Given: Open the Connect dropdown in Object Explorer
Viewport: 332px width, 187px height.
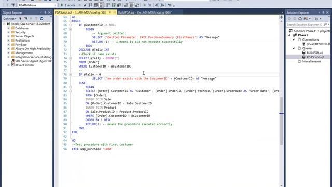Looking at the screenshot, I should [x=10, y=19].
